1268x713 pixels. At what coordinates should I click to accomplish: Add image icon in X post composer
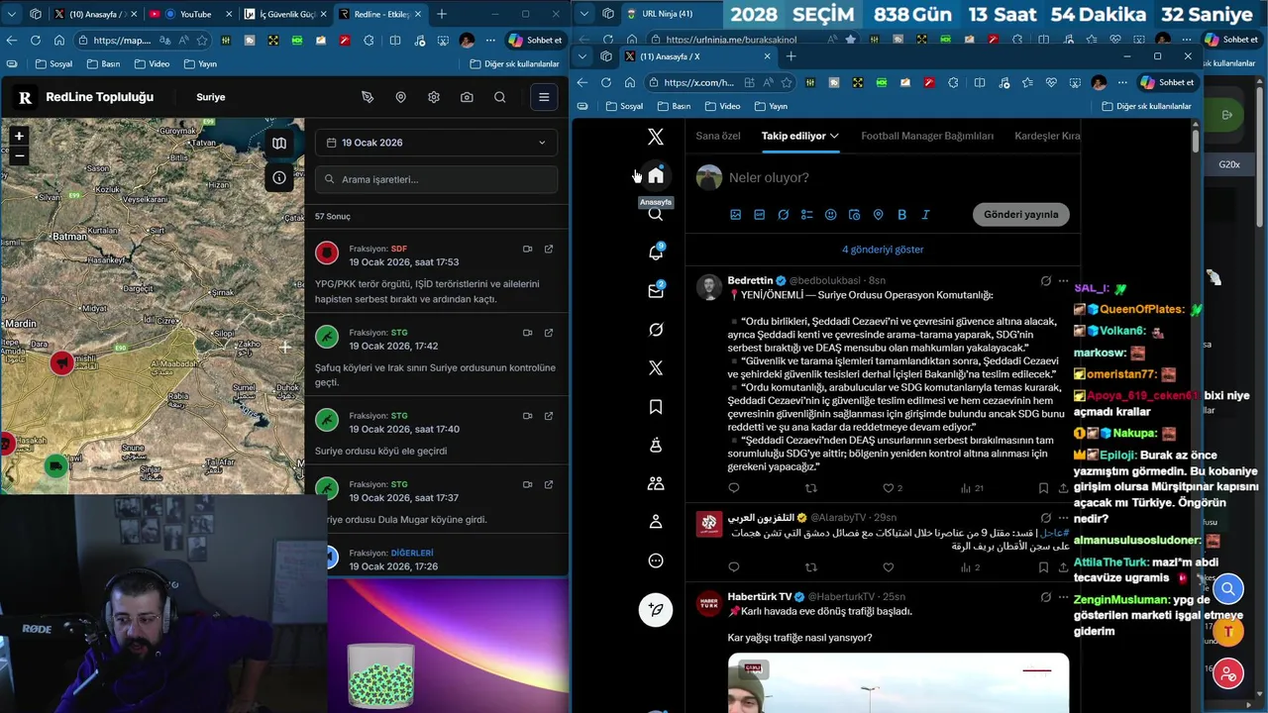click(735, 215)
